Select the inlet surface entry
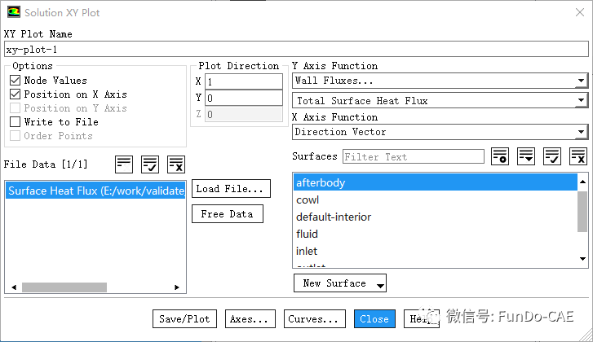Screen dimensions: 593x342 click(x=307, y=251)
